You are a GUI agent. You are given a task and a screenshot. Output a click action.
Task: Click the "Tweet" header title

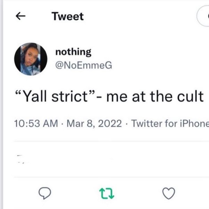pos(68,16)
